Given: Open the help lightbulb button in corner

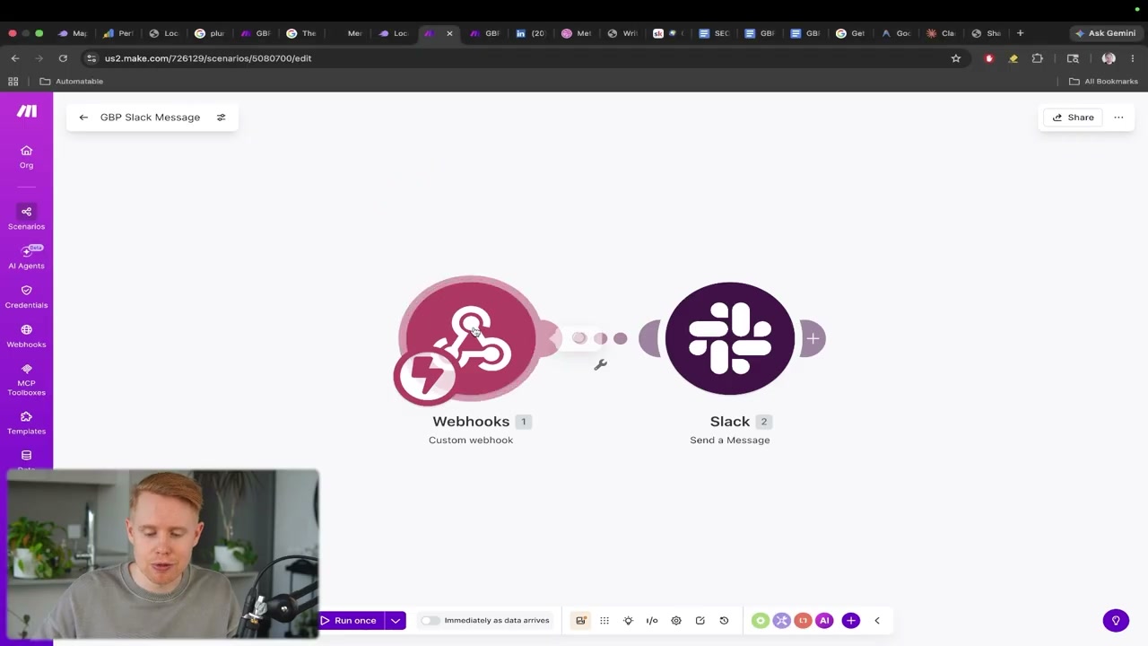Looking at the screenshot, I should pos(1116,620).
